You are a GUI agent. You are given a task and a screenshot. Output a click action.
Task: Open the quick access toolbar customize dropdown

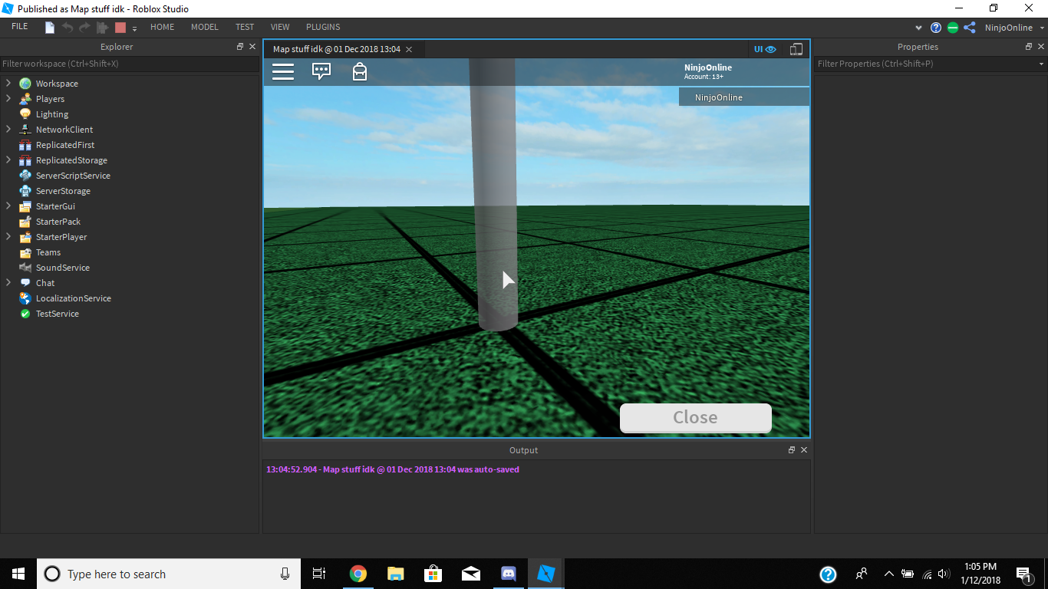(134, 28)
